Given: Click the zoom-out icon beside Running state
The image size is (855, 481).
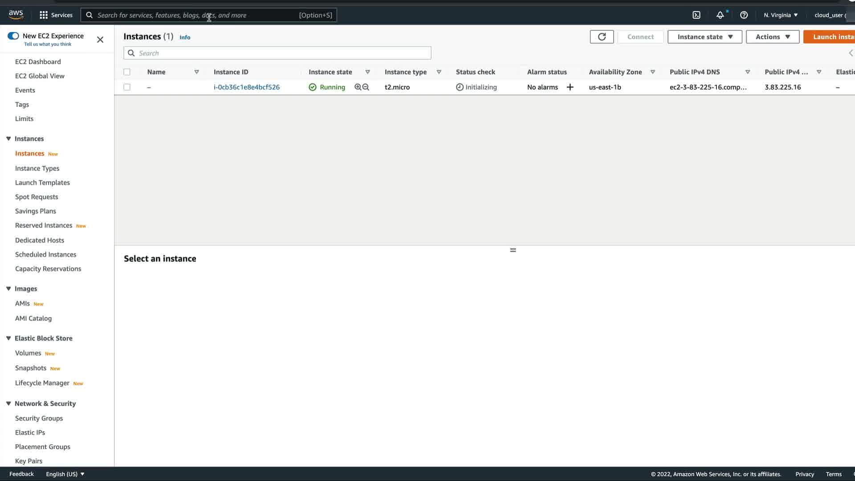Looking at the screenshot, I should click(x=366, y=87).
